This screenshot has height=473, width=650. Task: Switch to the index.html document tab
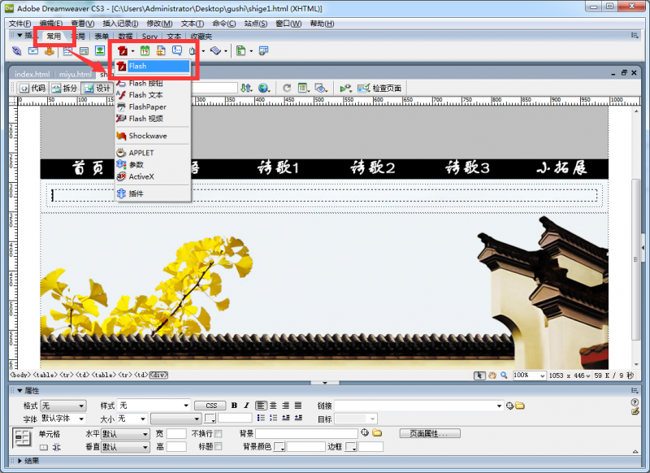[x=32, y=74]
